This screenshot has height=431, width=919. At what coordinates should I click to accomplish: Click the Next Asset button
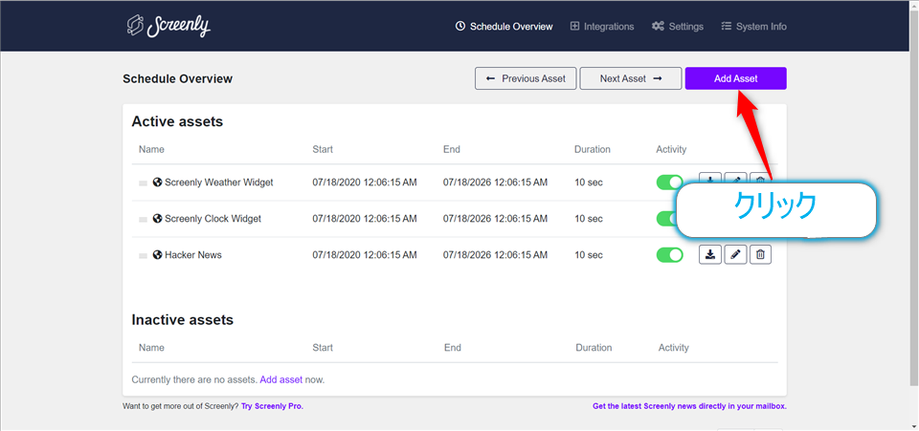point(631,78)
